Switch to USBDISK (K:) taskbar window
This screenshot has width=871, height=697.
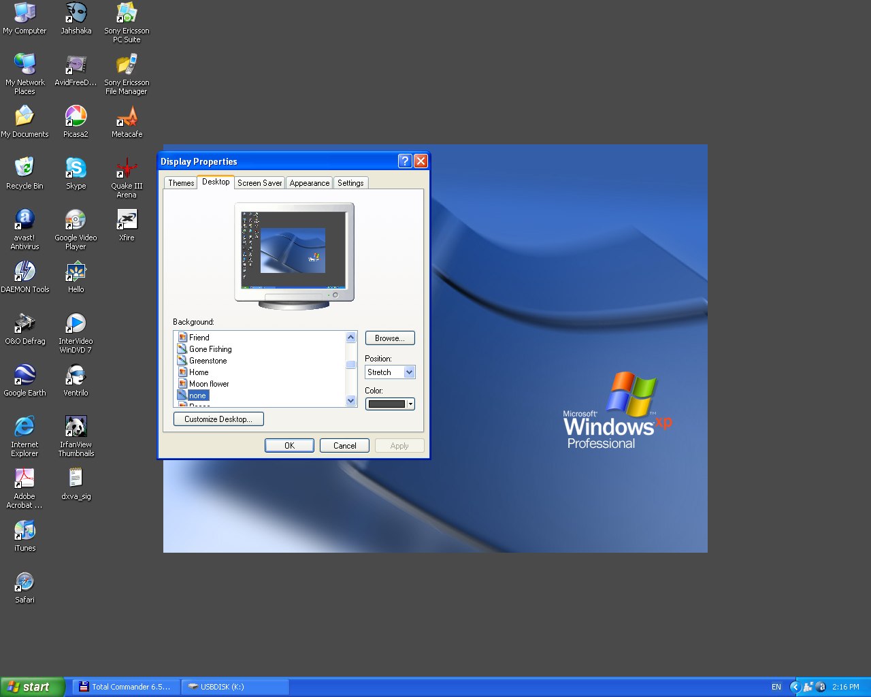pos(235,687)
